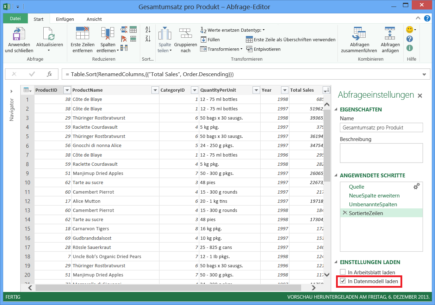The image size is (435, 305).
Task: Switch to the Einfügen tab
Action: pyautogui.click(x=65, y=19)
